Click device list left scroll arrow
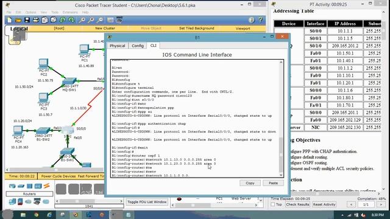The image size is (390, 219). (x=57, y=201)
